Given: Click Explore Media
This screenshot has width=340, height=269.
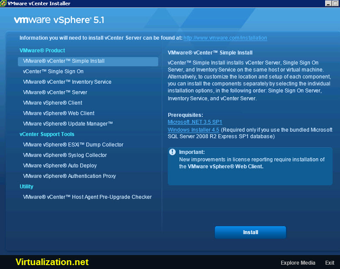Looking at the screenshot, I should pos(298,263).
